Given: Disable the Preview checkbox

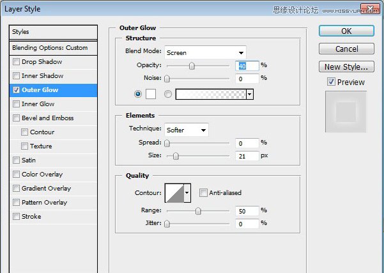Looking at the screenshot, I should click(x=331, y=82).
